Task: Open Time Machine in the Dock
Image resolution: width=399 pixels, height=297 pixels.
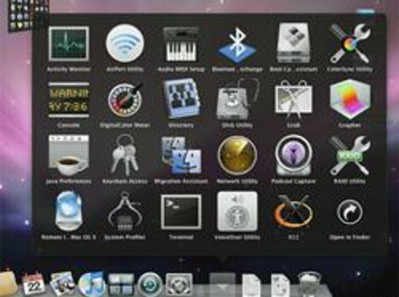Action: [150, 285]
